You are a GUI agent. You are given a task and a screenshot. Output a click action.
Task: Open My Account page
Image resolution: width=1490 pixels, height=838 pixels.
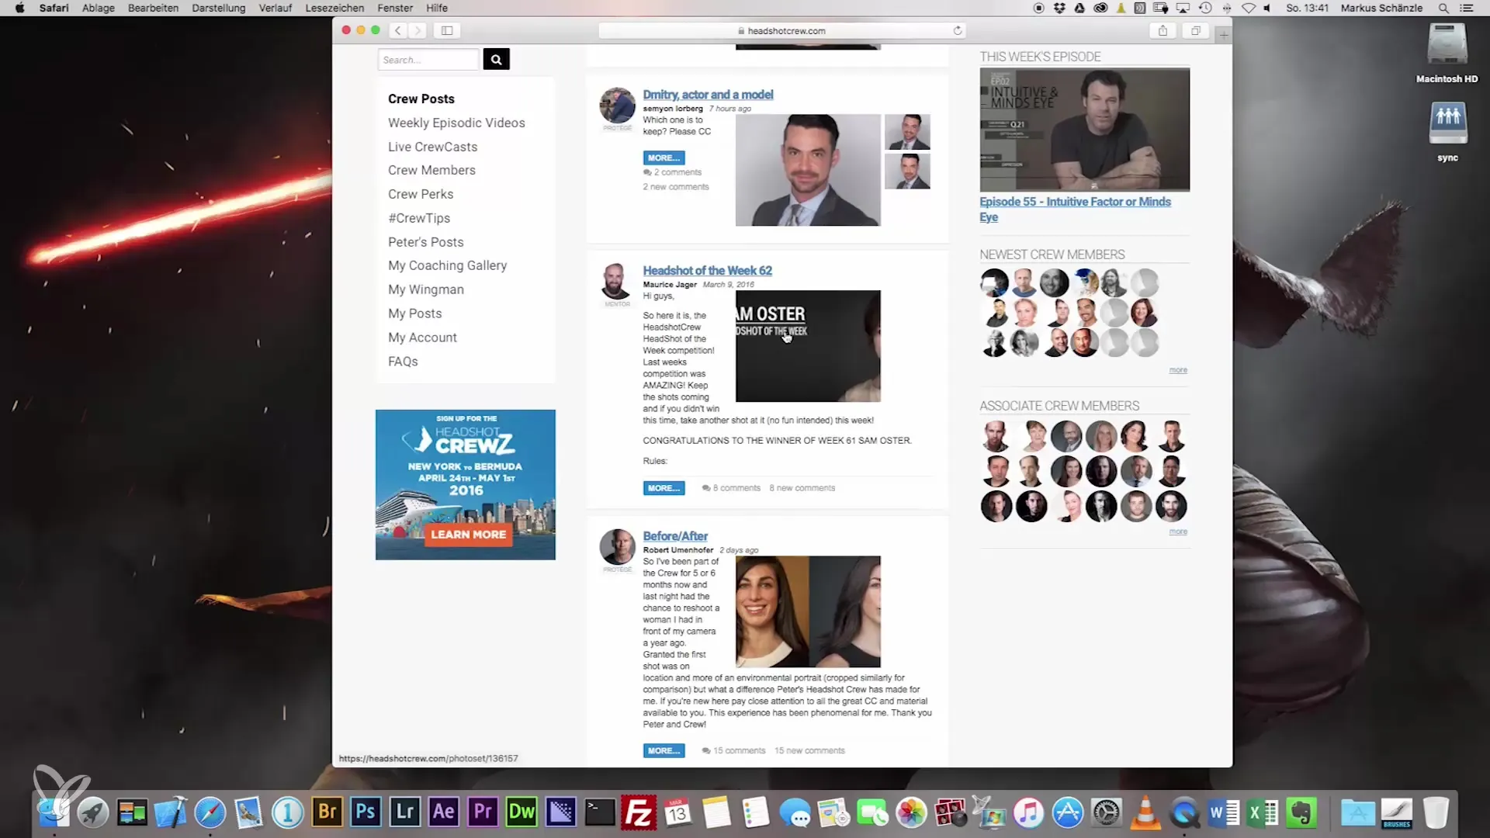(422, 338)
